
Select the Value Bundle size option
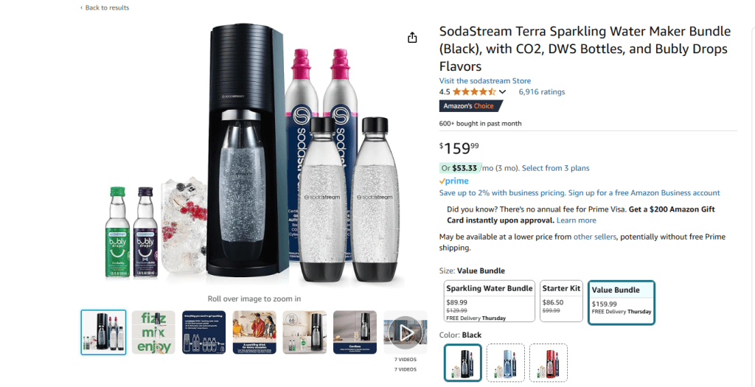[622, 301]
